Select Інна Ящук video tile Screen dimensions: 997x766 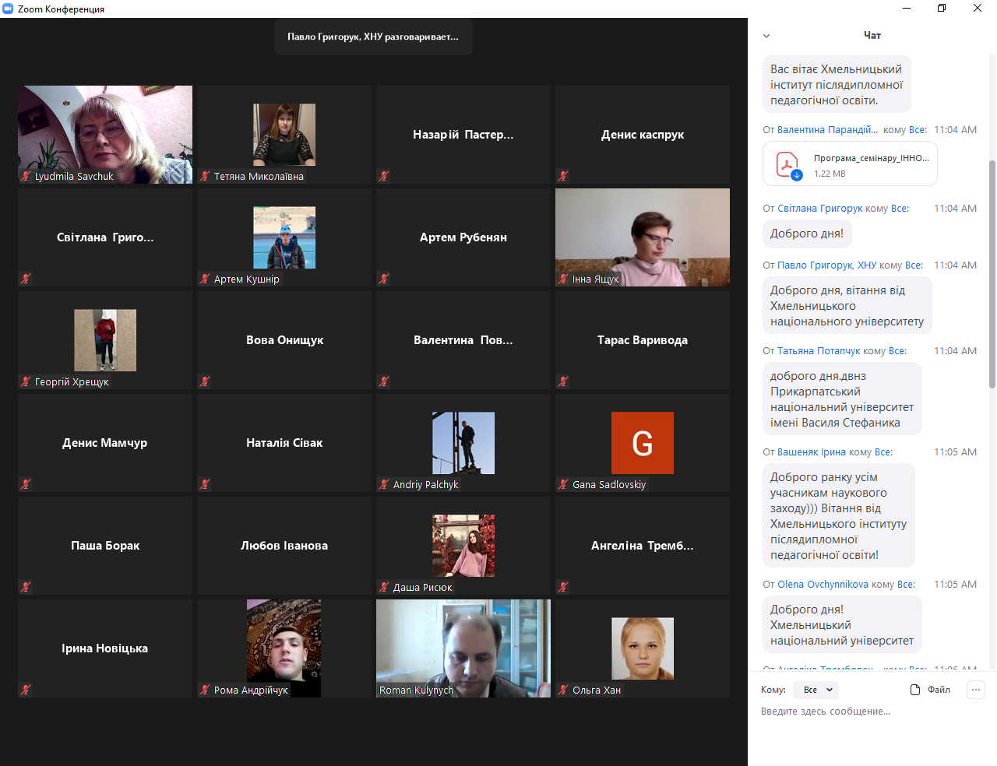(x=642, y=237)
